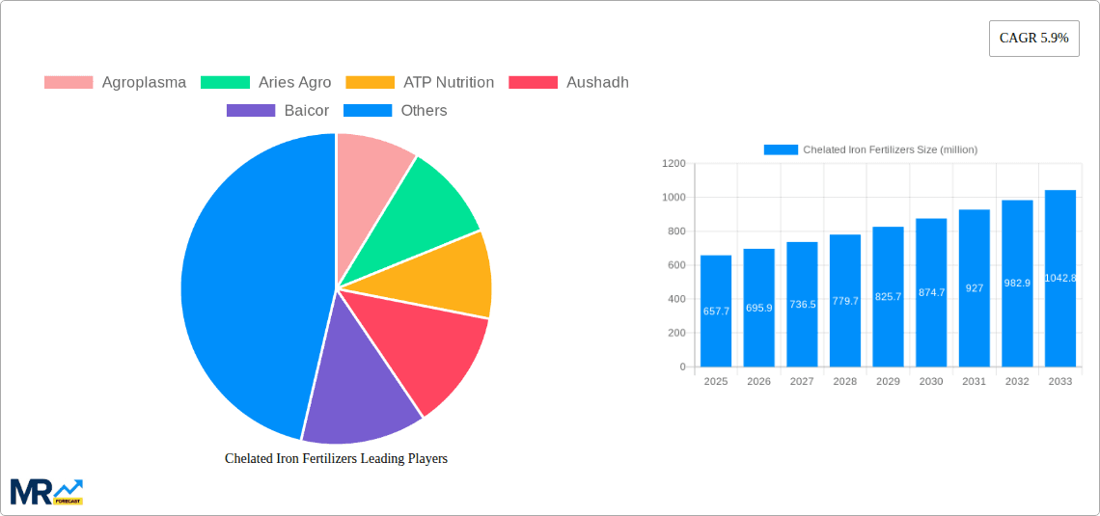The image size is (1100, 516).
Task: Click the ATP Nutrition legend label
Action: click(449, 82)
